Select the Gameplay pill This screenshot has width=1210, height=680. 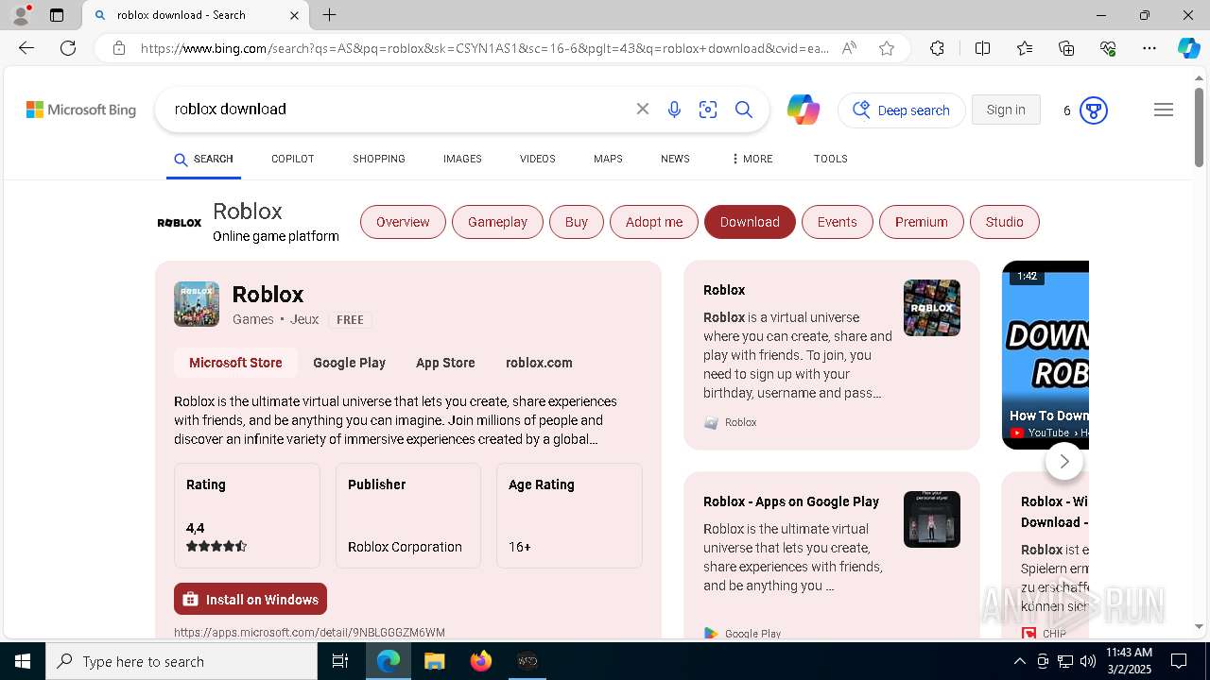498,222
